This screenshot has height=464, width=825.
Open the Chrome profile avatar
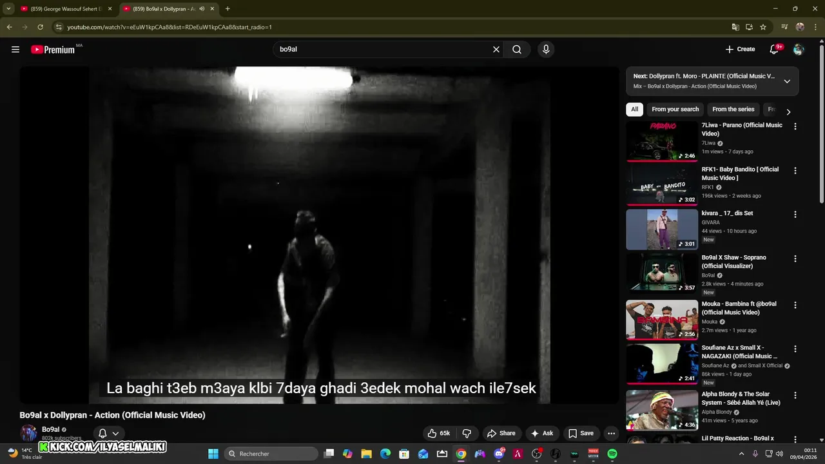[800, 27]
